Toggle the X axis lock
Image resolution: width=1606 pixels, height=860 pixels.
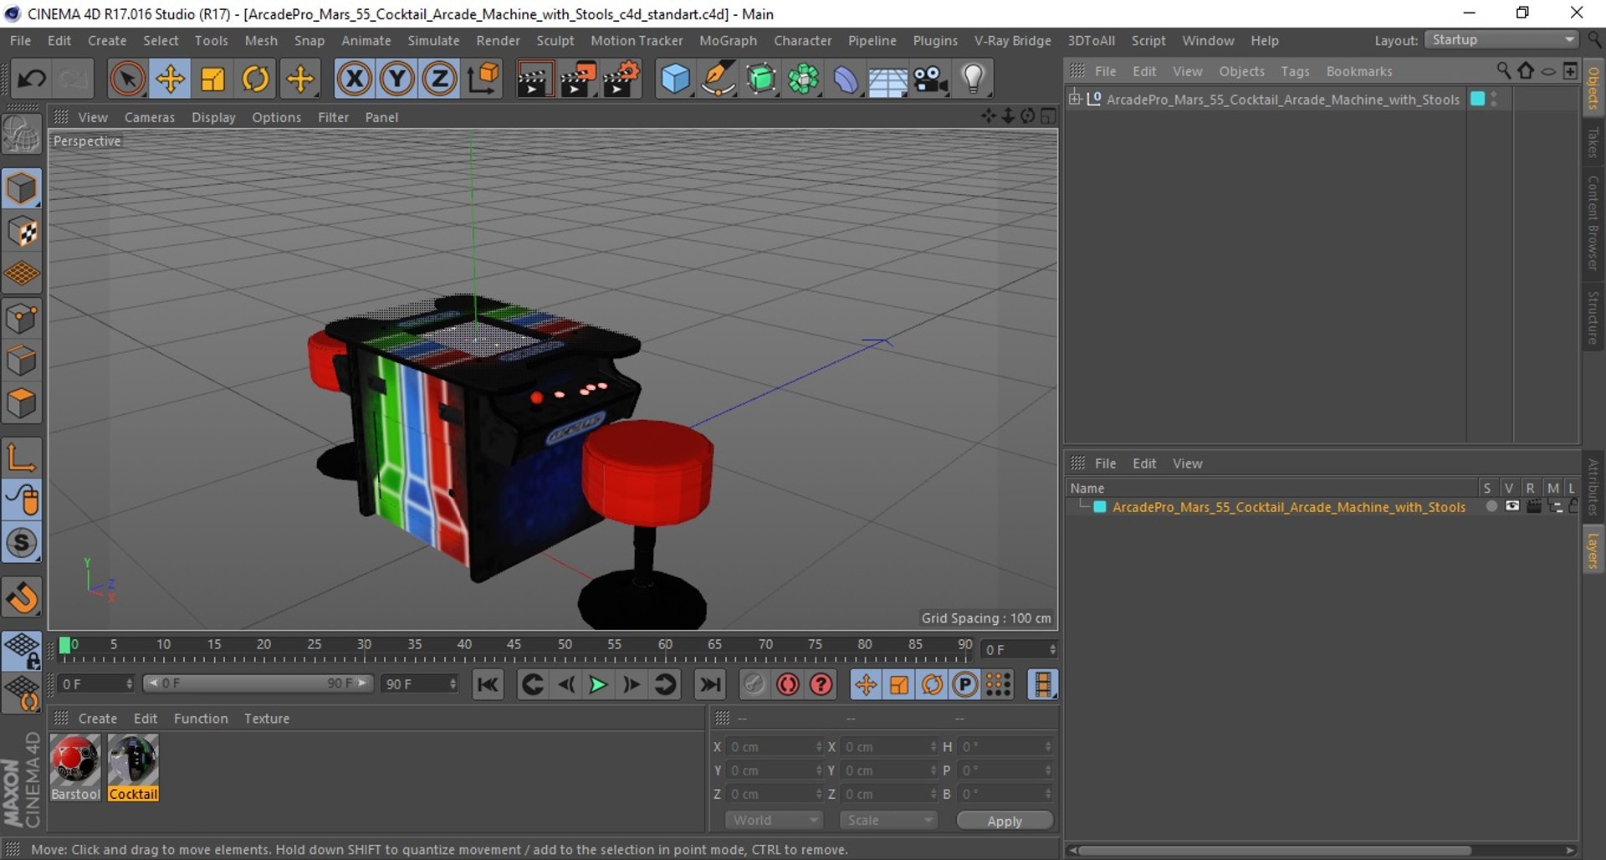[x=355, y=79]
